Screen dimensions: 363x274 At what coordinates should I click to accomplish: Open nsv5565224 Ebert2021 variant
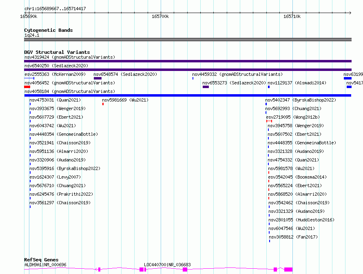point(295,186)
